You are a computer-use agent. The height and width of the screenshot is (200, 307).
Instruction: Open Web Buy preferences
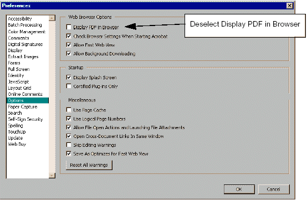click(17, 144)
